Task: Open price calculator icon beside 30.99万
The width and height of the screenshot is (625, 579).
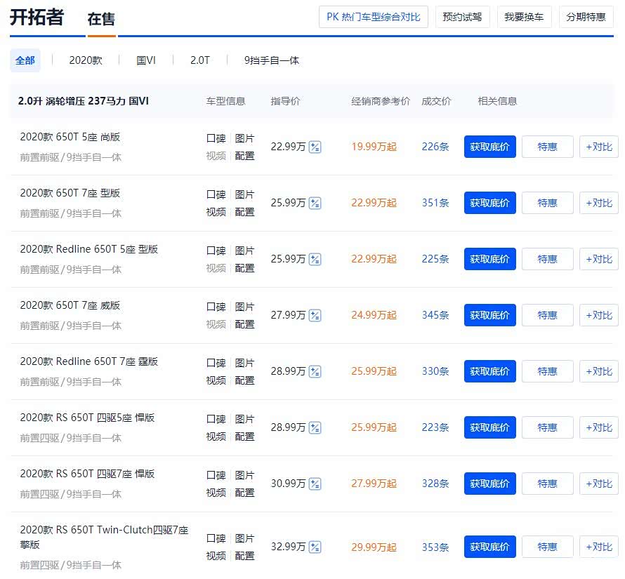Action: (x=315, y=484)
